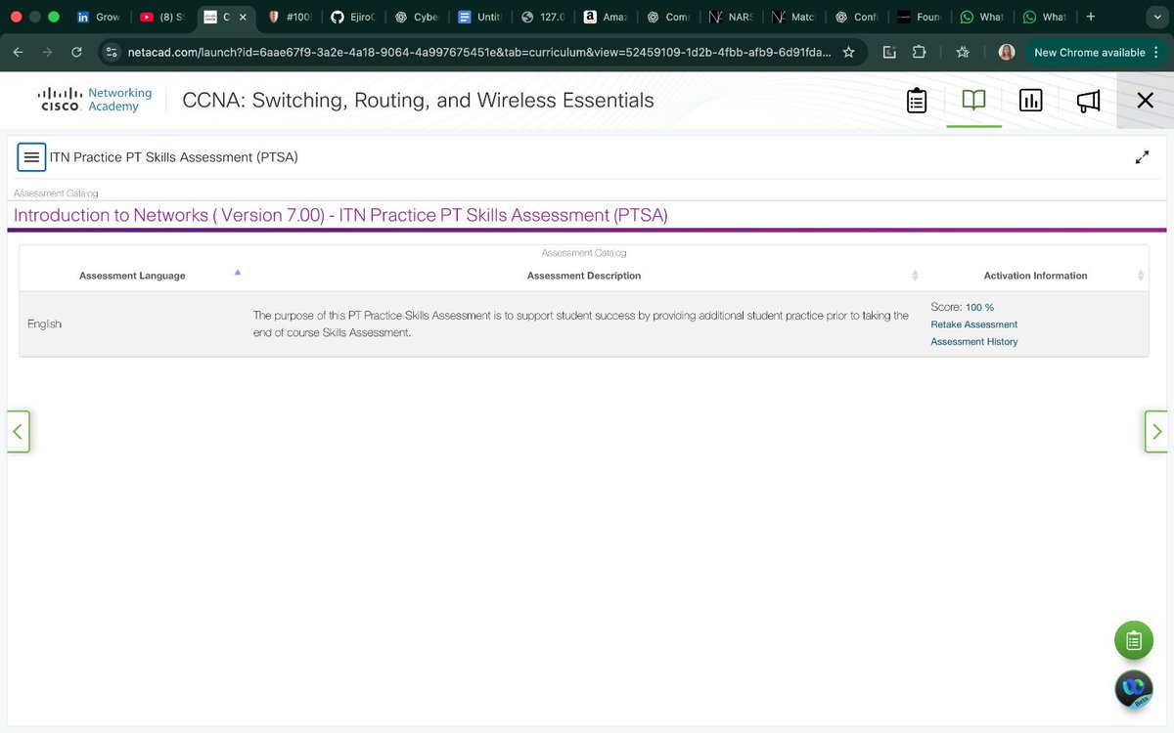Open the Assessment History link
Viewport: 1174px width, 733px height.
[973, 342]
